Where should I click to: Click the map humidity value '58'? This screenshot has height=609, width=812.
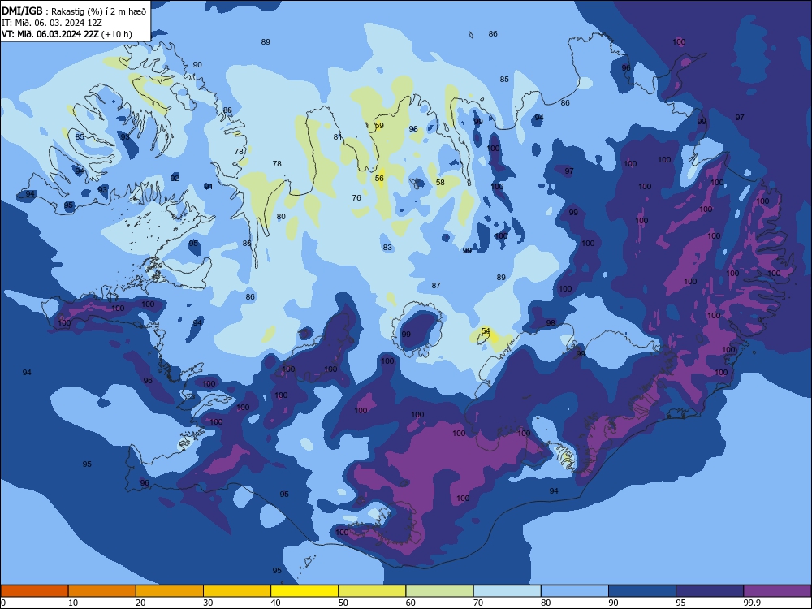(x=440, y=182)
